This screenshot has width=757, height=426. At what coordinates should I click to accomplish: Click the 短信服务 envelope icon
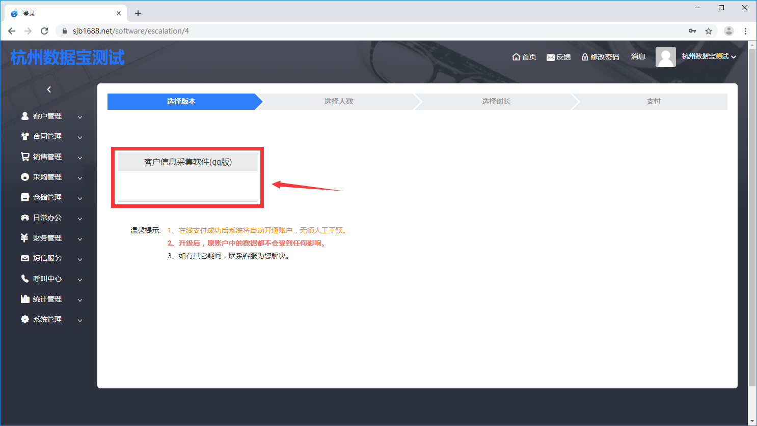(24, 258)
